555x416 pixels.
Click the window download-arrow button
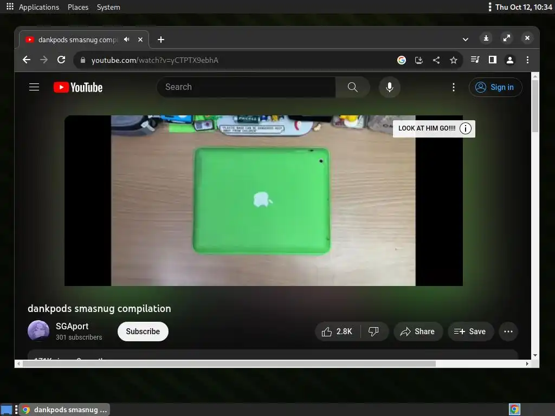pos(486,38)
